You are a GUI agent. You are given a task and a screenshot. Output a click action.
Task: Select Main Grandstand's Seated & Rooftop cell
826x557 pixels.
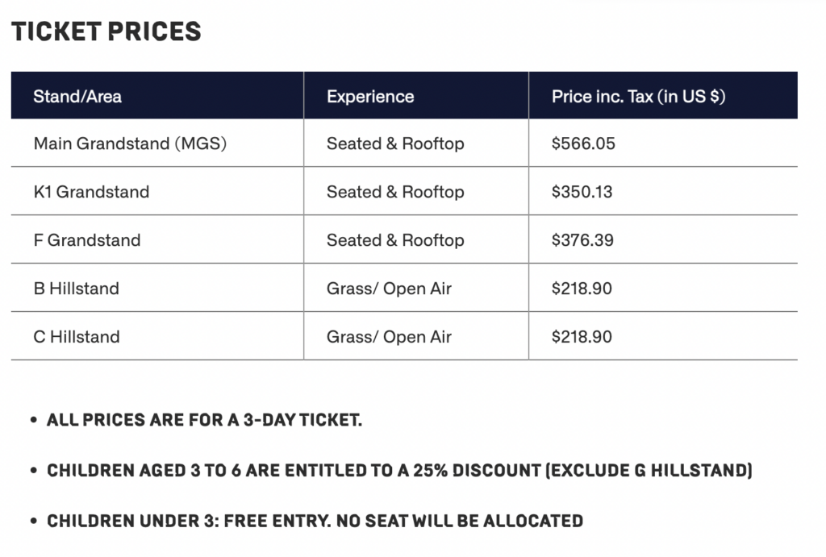pos(395,143)
